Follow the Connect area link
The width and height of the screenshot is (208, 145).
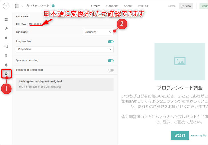[x=53, y=87]
